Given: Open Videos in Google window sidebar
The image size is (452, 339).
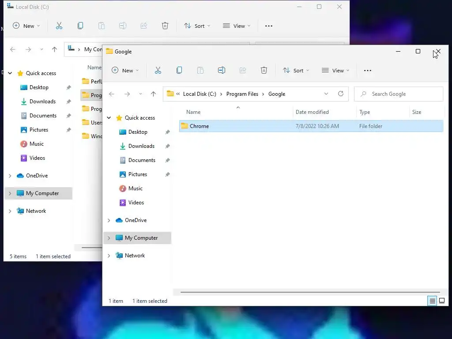Looking at the screenshot, I should tap(136, 202).
